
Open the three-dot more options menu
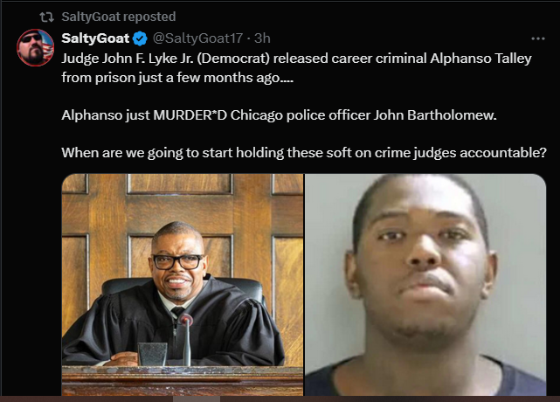[538, 38]
